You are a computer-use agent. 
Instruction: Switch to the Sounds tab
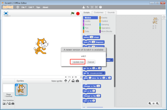pos(111,13)
